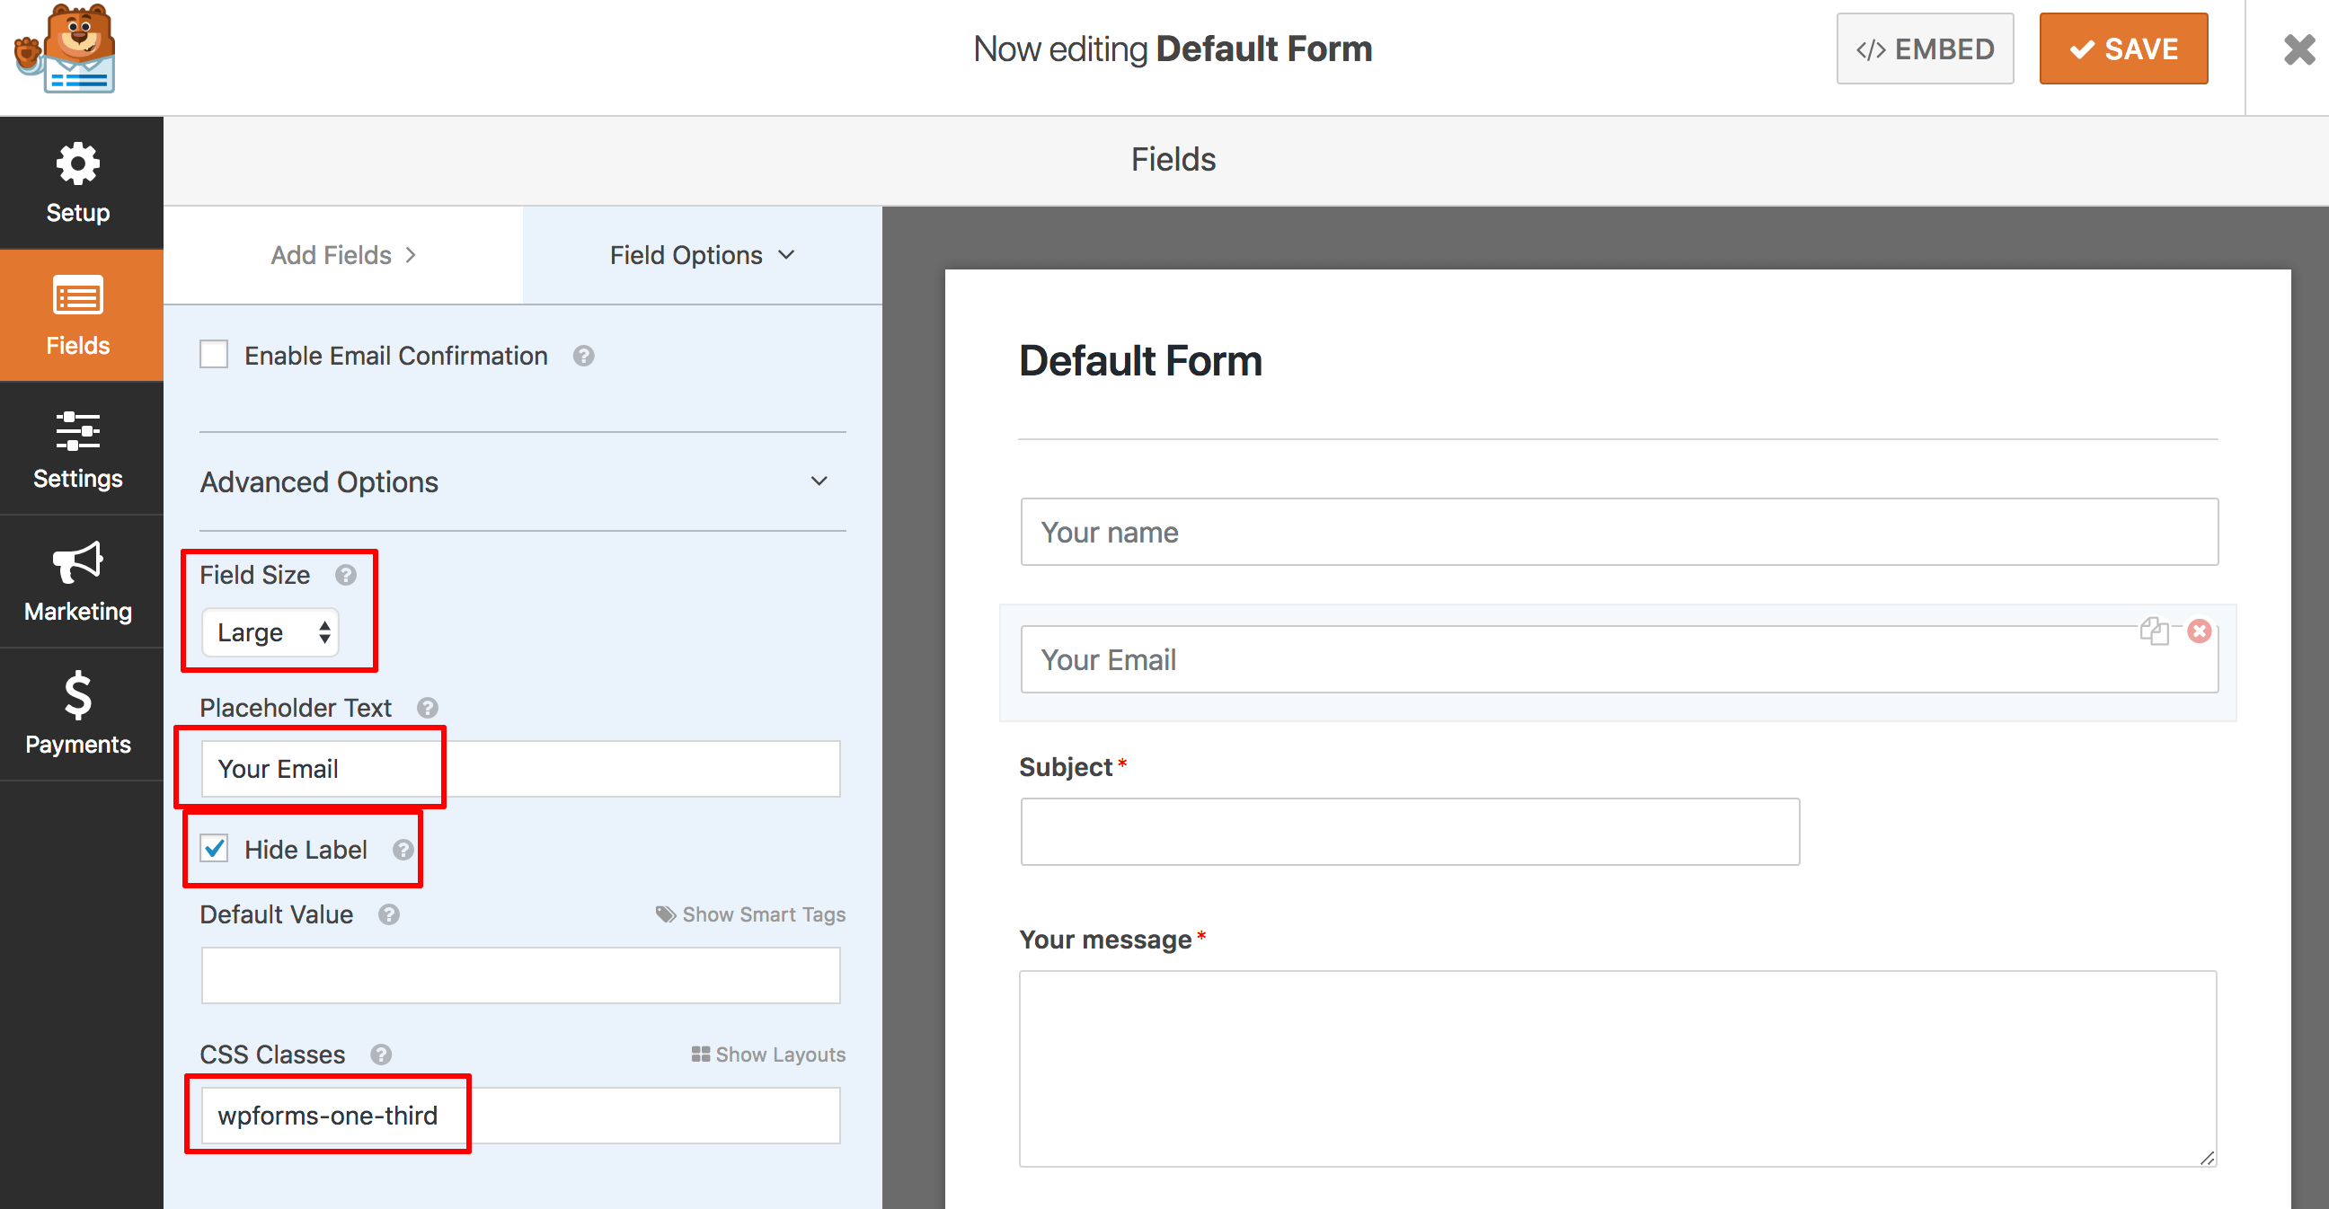
Task: Click the WPForms bear logo
Action: point(65,50)
